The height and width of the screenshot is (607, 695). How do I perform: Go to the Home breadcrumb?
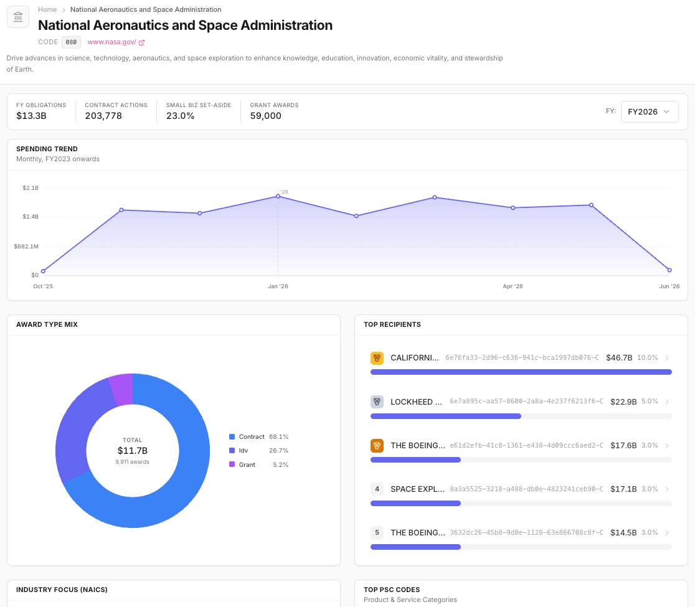pos(47,9)
